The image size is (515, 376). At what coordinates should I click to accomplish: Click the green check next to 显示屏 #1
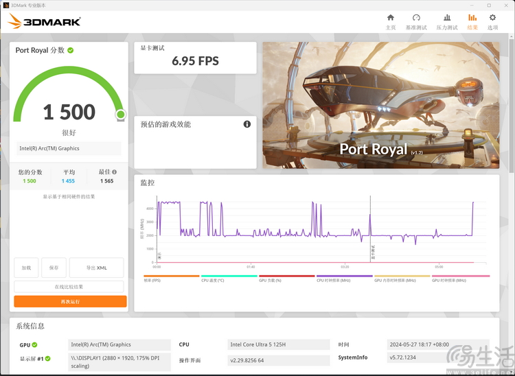47,359
